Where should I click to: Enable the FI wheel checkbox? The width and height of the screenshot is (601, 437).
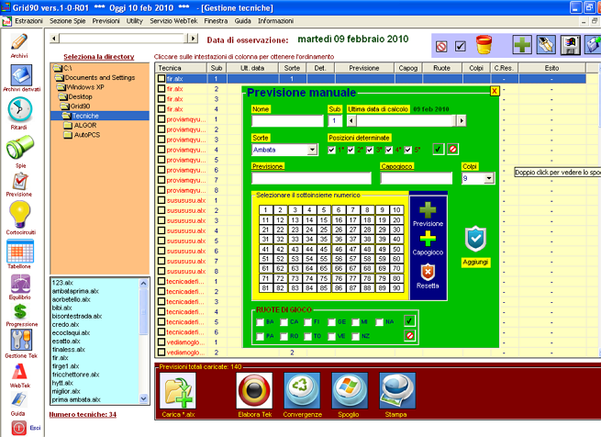(x=307, y=322)
